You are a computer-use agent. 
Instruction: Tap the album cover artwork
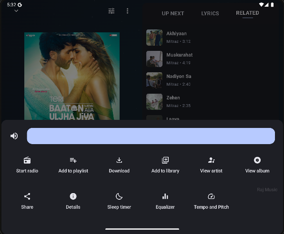pyautogui.click(x=72, y=76)
